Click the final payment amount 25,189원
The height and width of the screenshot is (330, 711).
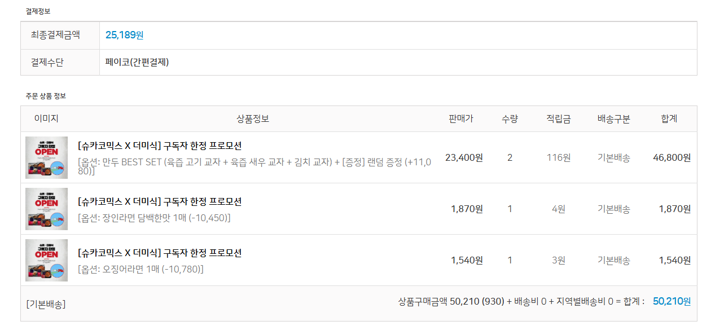pyautogui.click(x=124, y=35)
